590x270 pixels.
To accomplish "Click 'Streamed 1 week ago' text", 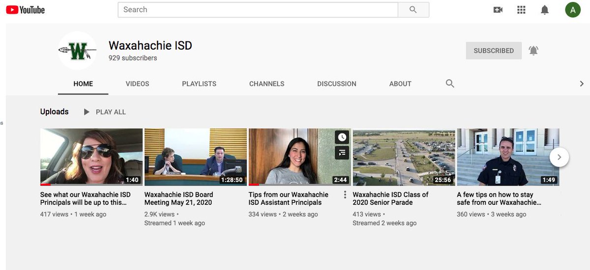I will point(175,223).
